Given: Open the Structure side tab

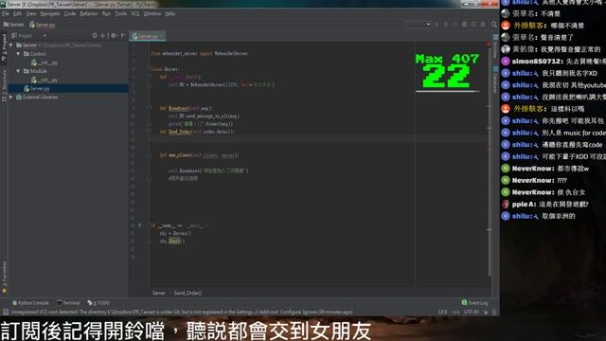Looking at the screenshot, I should tap(4, 85).
